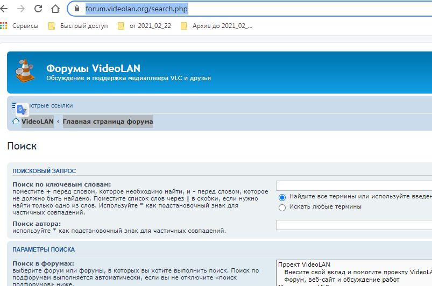This screenshot has height=286, width=432.
Task: Click the Поиск page heading
Action: point(22,146)
